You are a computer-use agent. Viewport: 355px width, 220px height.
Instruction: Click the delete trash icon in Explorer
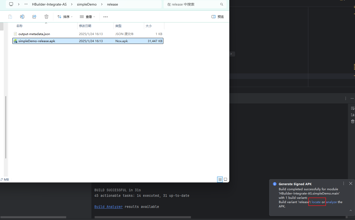[x=46, y=17]
